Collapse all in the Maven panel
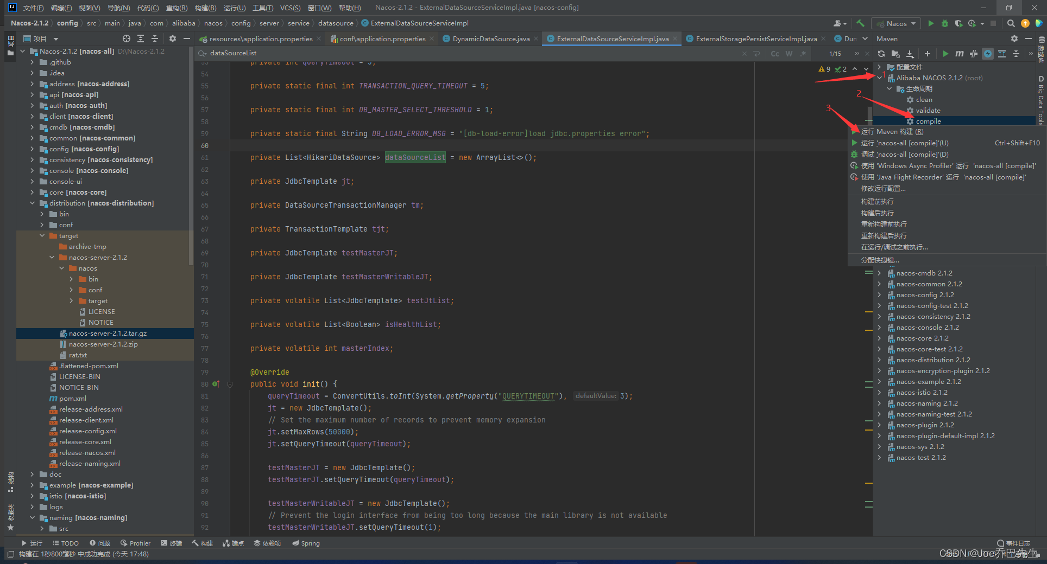Image resolution: width=1047 pixels, height=564 pixels. pos(1016,54)
